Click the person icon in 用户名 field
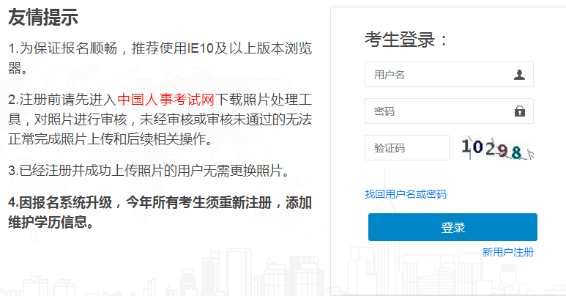 (519, 75)
